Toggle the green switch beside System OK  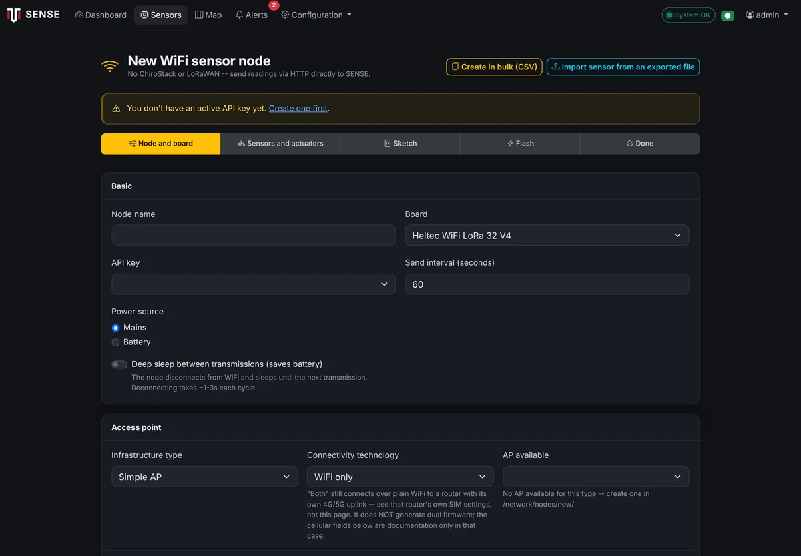tap(728, 15)
